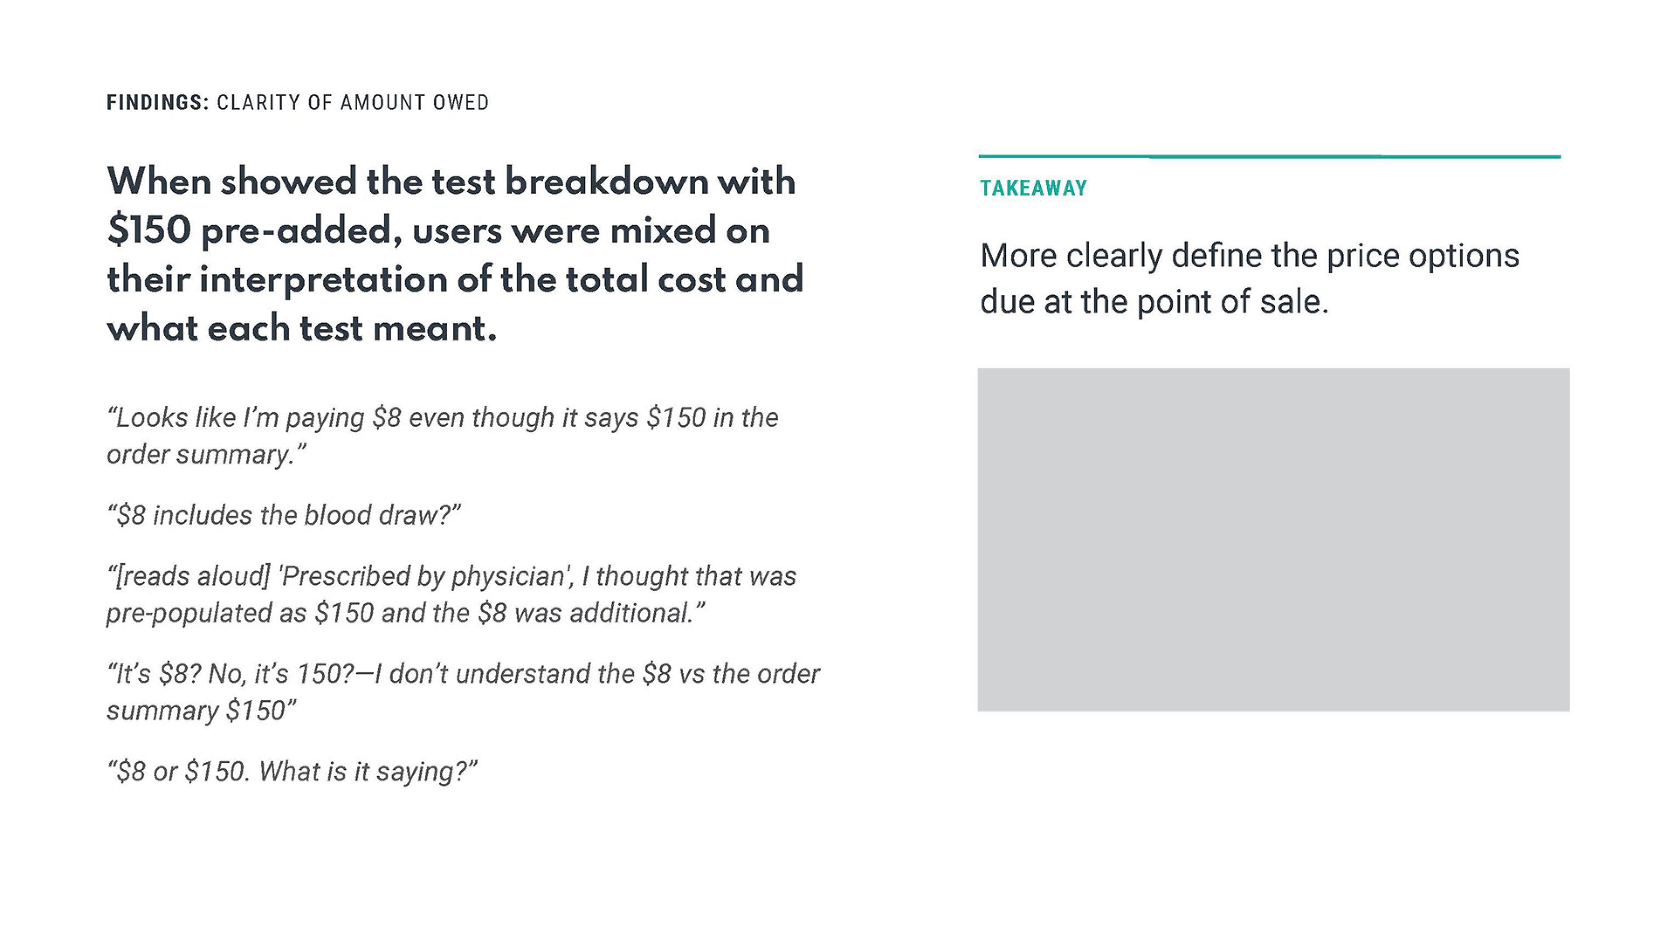
Task: Click the gray image placeholder box
Action: tap(1273, 539)
